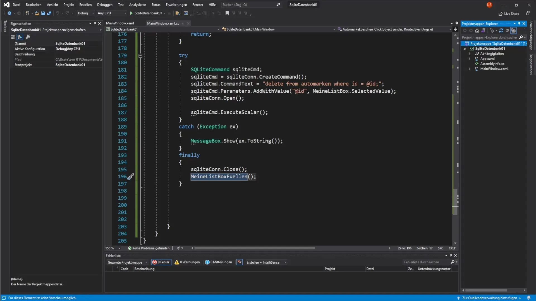Click the feedback icon beside Live Share
Image resolution: width=536 pixels, height=301 pixels.
pos(528,13)
